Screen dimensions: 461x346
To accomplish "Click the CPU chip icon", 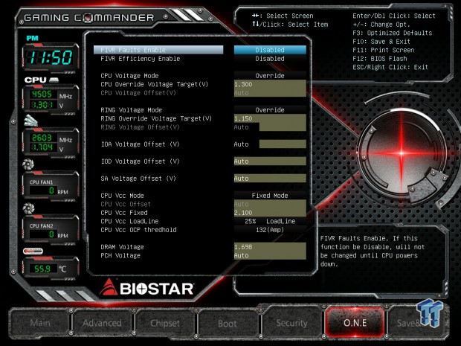I will pyautogui.click(x=54, y=80).
